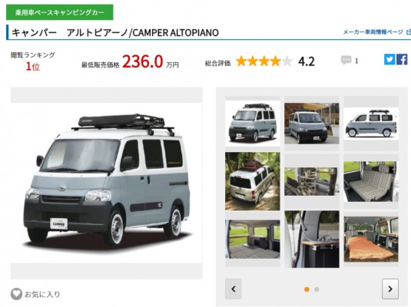Select the gray second-page gallery dot
411x307 pixels.
pyautogui.click(x=317, y=289)
